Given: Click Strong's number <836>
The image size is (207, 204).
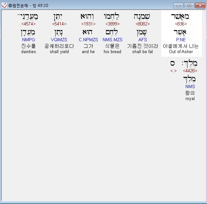Looking at the screenshot, I should pos(181,24).
